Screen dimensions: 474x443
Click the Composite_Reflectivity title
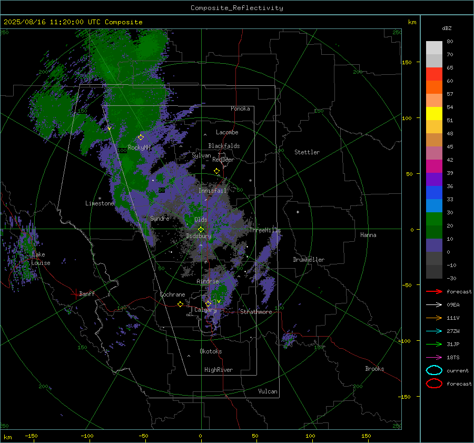pyautogui.click(x=237, y=8)
